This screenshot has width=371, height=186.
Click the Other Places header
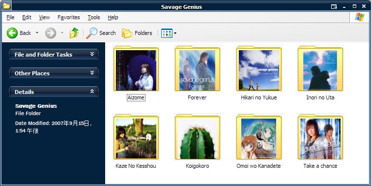(54, 73)
